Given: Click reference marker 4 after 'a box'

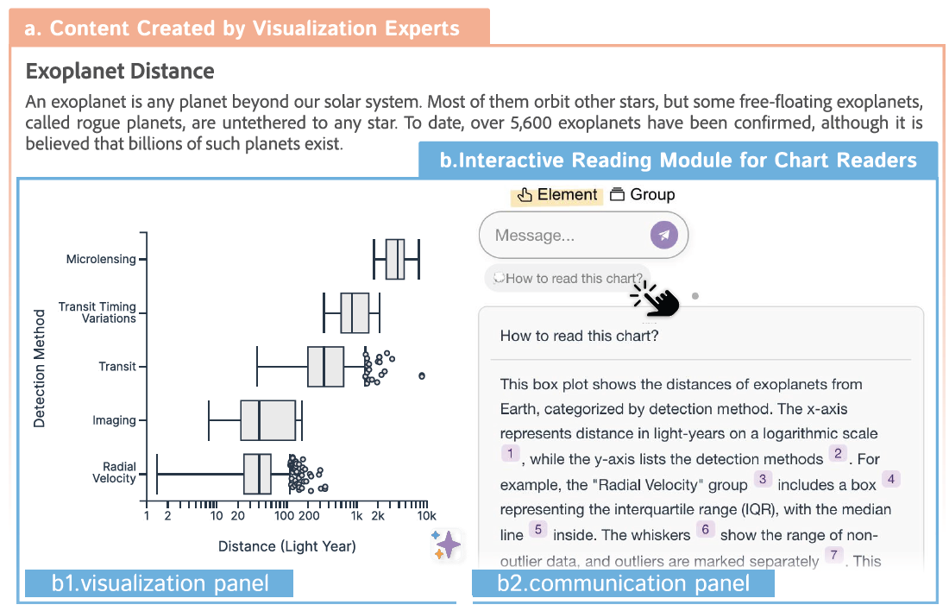Looking at the screenshot, I should click(891, 479).
